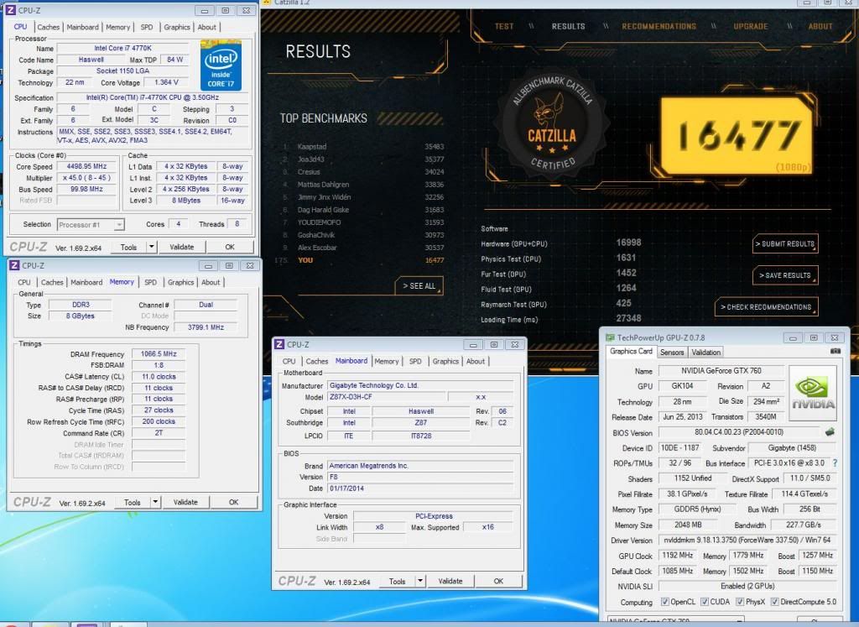Click the BIOS save chip icon in GPU-Z
The image size is (859, 627).
click(x=830, y=432)
